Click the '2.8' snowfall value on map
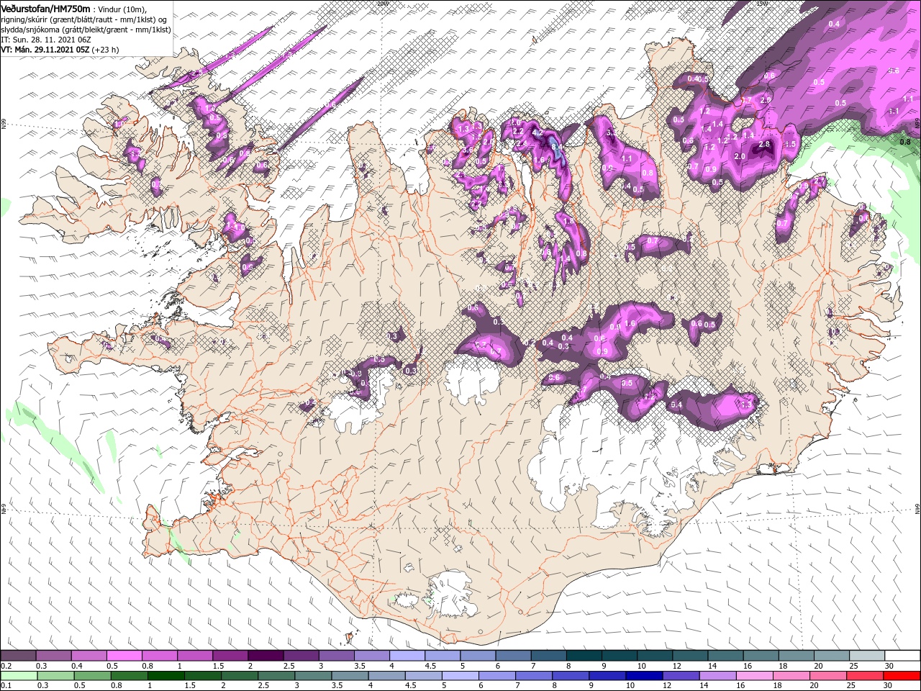The image size is (921, 691). point(764,144)
